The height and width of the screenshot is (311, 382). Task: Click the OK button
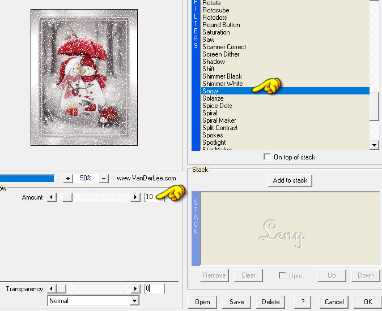point(368,302)
